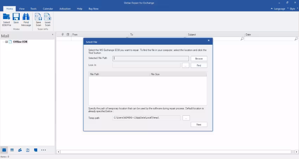
Task: Collapse the ribbon with the caret arrow
Action: point(272,8)
